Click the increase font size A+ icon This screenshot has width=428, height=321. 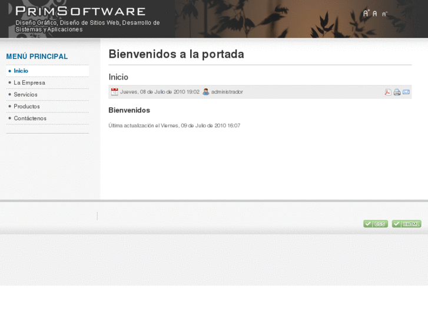366,13
